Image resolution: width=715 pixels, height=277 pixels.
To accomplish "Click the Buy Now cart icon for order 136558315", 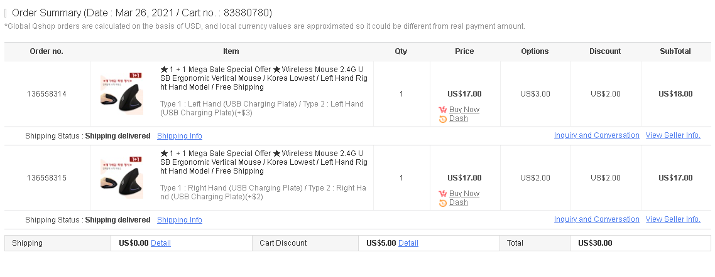I will coord(443,194).
